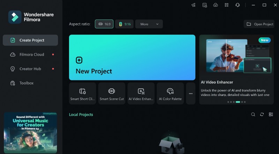
Task: Click the paper plane share icon
Action: tap(194, 5)
